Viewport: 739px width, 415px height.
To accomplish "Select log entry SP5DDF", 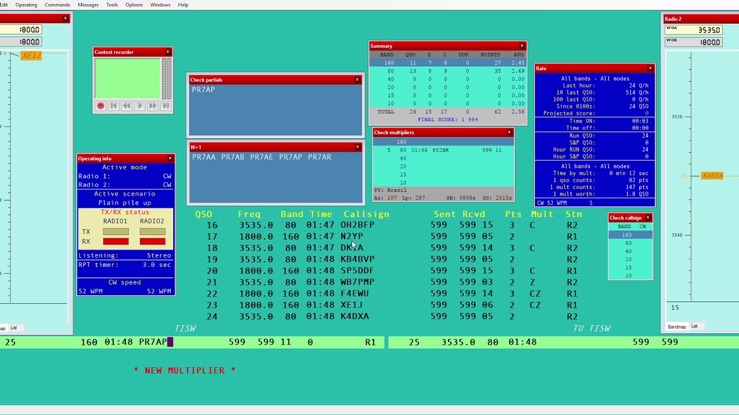I will click(357, 270).
